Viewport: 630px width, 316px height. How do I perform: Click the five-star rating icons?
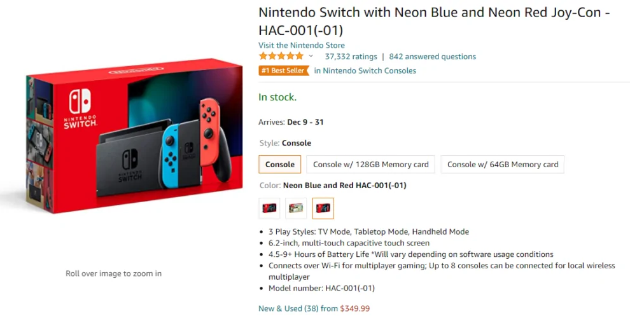281,57
